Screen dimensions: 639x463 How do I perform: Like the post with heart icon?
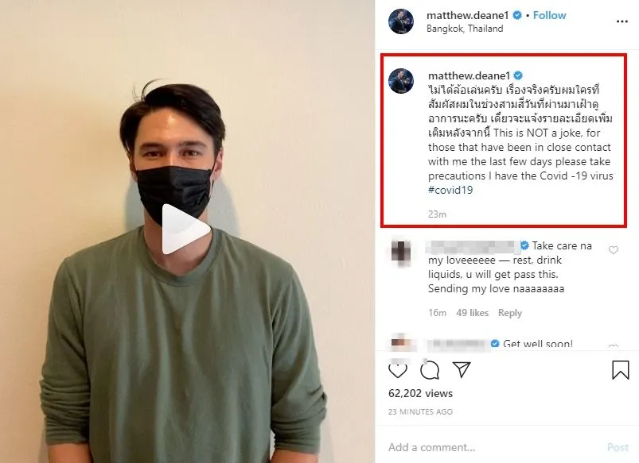tap(398, 370)
